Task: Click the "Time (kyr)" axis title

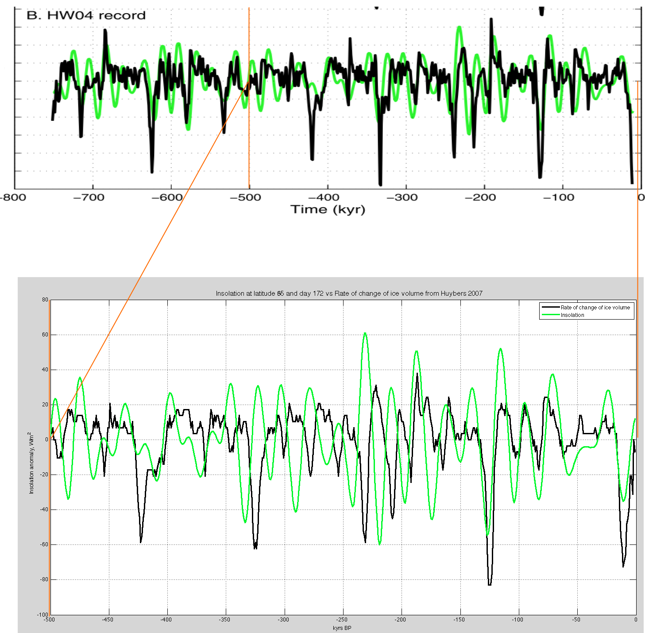Action: click(328, 209)
